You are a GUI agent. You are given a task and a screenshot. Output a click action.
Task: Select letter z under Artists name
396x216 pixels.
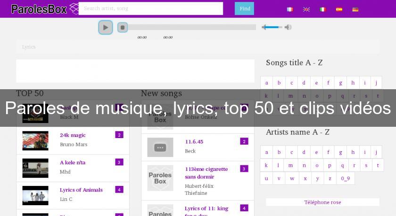(330, 178)
